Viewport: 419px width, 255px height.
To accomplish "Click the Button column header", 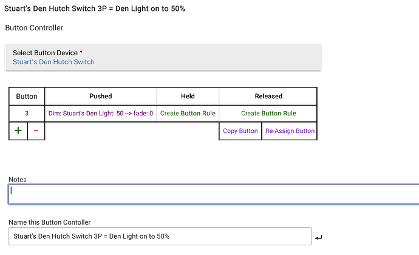I will (x=27, y=97).
